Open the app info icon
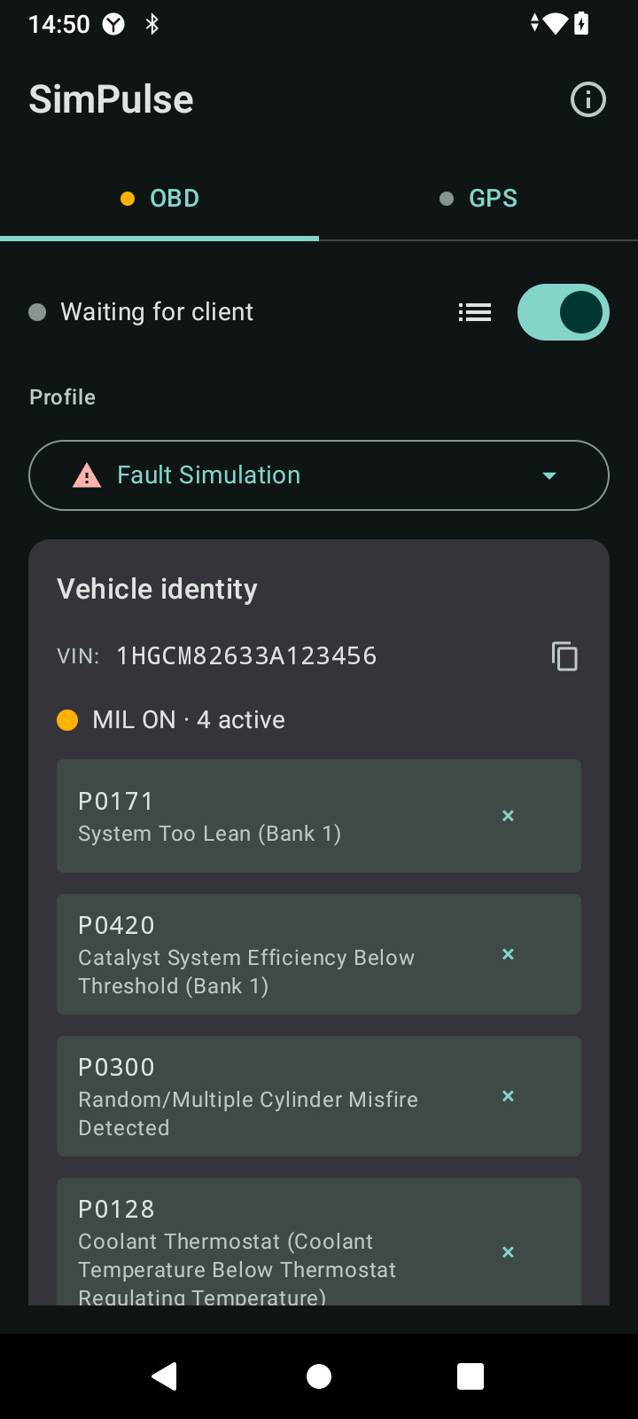The height and width of the screenshot is (1419, 638). point(588,99)
